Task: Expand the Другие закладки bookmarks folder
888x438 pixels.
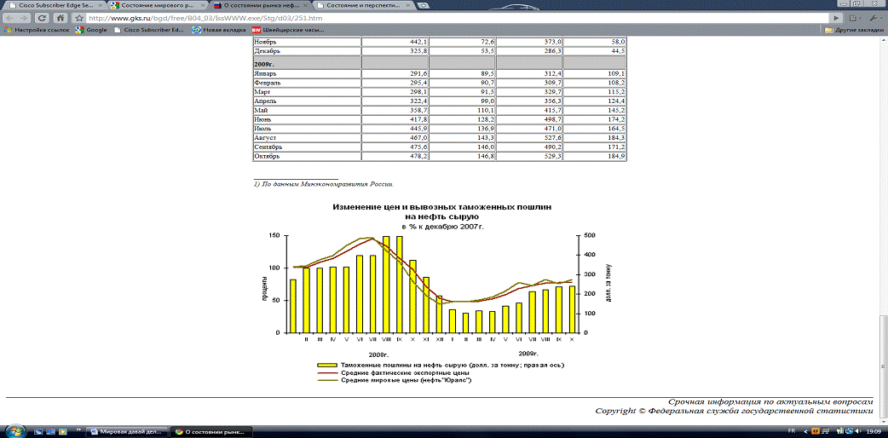Action: 855,30
